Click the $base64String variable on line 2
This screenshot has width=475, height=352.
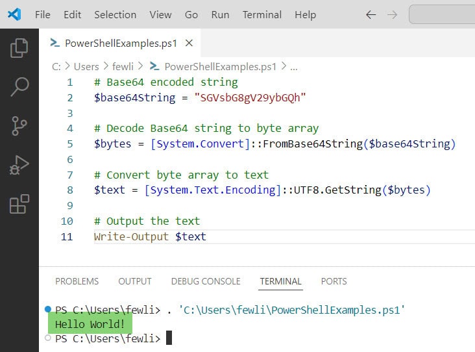coord(134,97)
